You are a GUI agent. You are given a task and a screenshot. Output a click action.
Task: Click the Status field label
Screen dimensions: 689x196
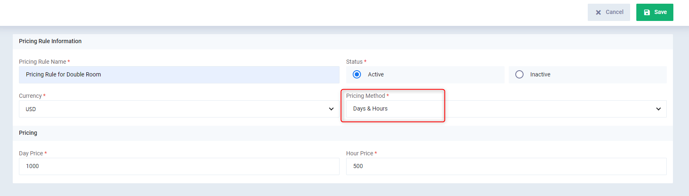(x=354, y=62)
